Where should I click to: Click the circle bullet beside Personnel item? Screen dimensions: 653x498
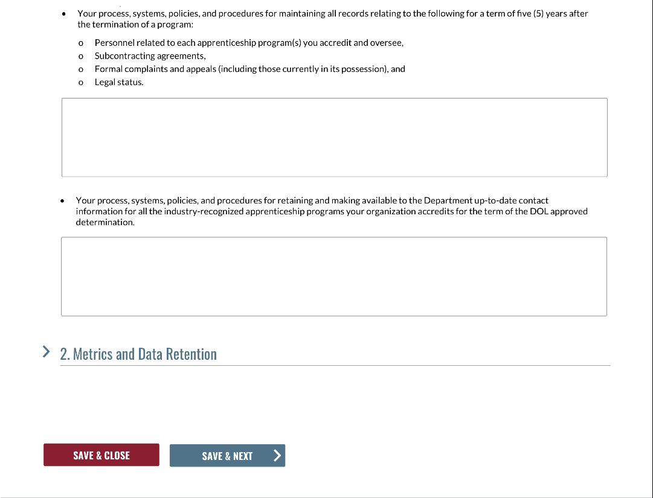pyautogui.click(x=80, y=43)
